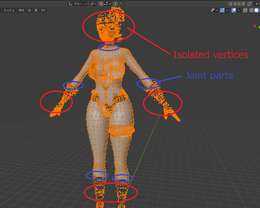The image size is (260, 208).
Task: Open the 頂点 (Vertex) menu
Action: pos(21,10)
